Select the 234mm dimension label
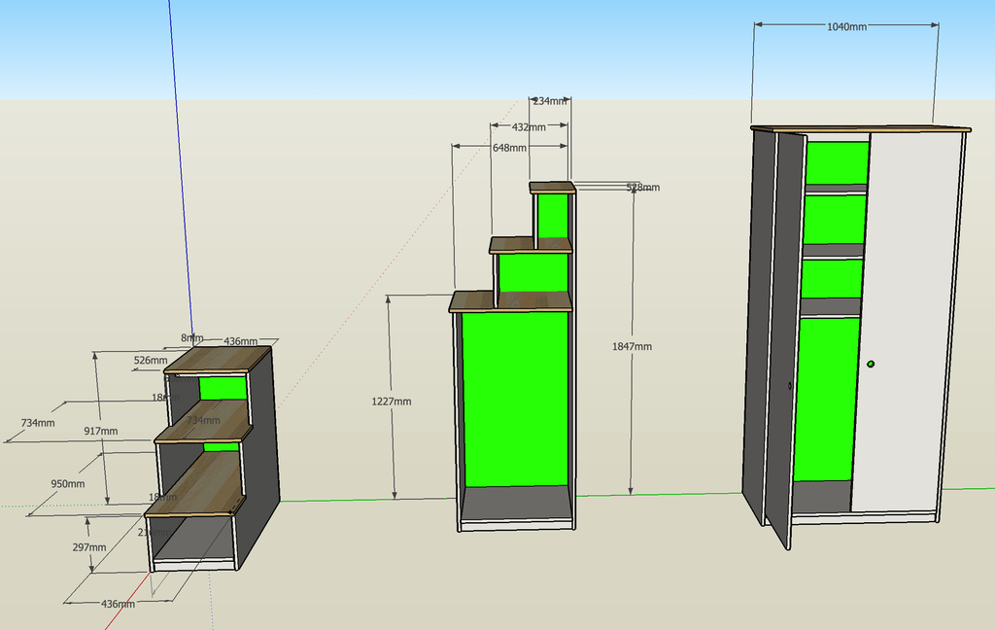Image resolution: width=995 pixels, height=630 pixels. [x=550, y=101]
